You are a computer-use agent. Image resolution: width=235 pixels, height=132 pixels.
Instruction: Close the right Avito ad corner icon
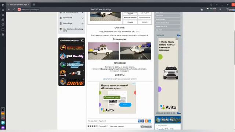click(x=177, y=39)
